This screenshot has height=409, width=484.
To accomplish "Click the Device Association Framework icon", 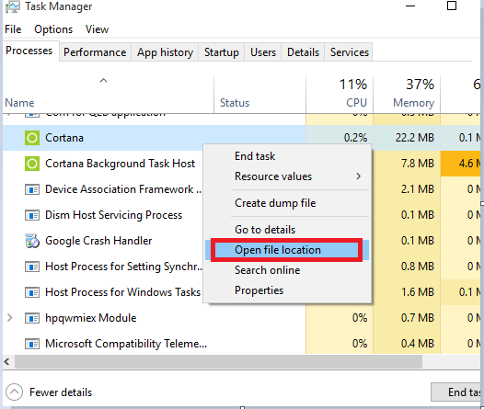I will 32,189.
